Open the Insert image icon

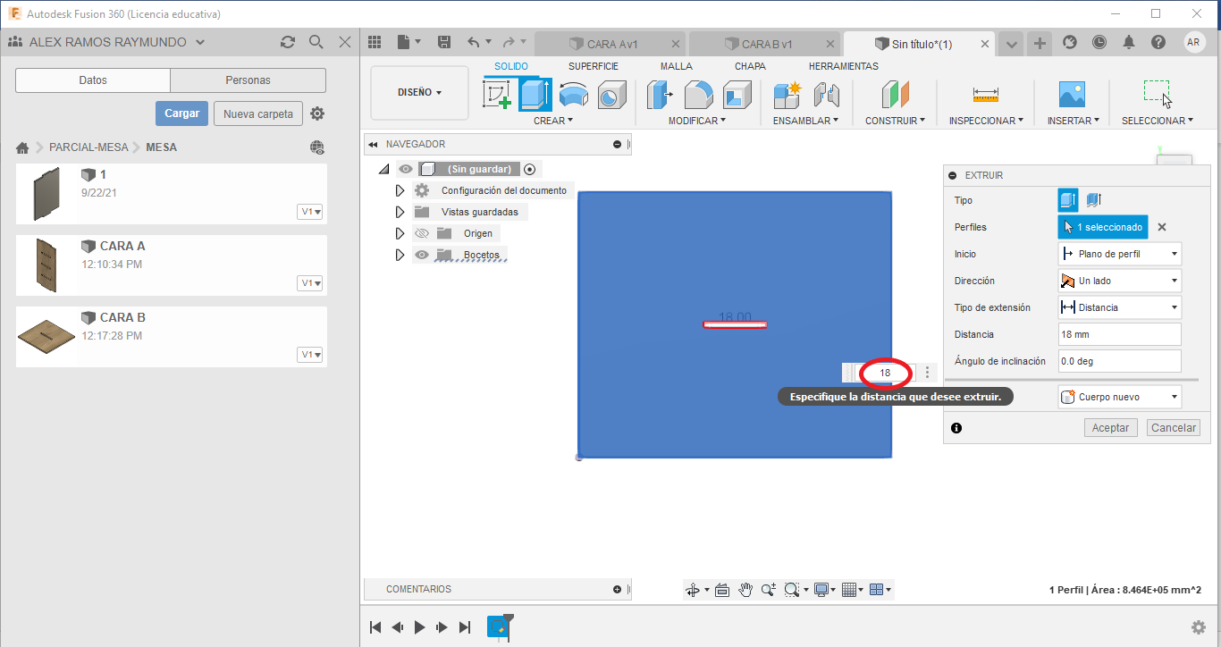click(x=1071, y=94)
